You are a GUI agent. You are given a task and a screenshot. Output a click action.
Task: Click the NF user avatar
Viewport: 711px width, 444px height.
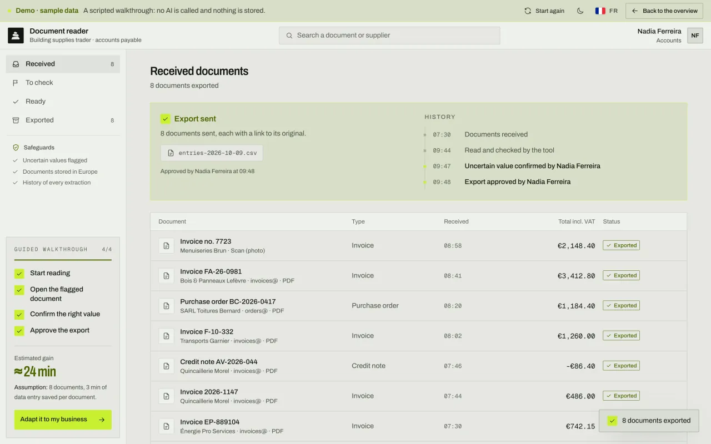695,36
